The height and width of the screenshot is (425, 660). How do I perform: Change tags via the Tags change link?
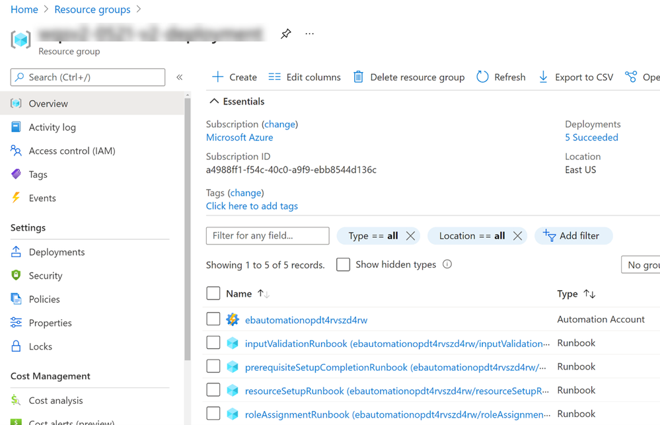[x=246, y=193]
